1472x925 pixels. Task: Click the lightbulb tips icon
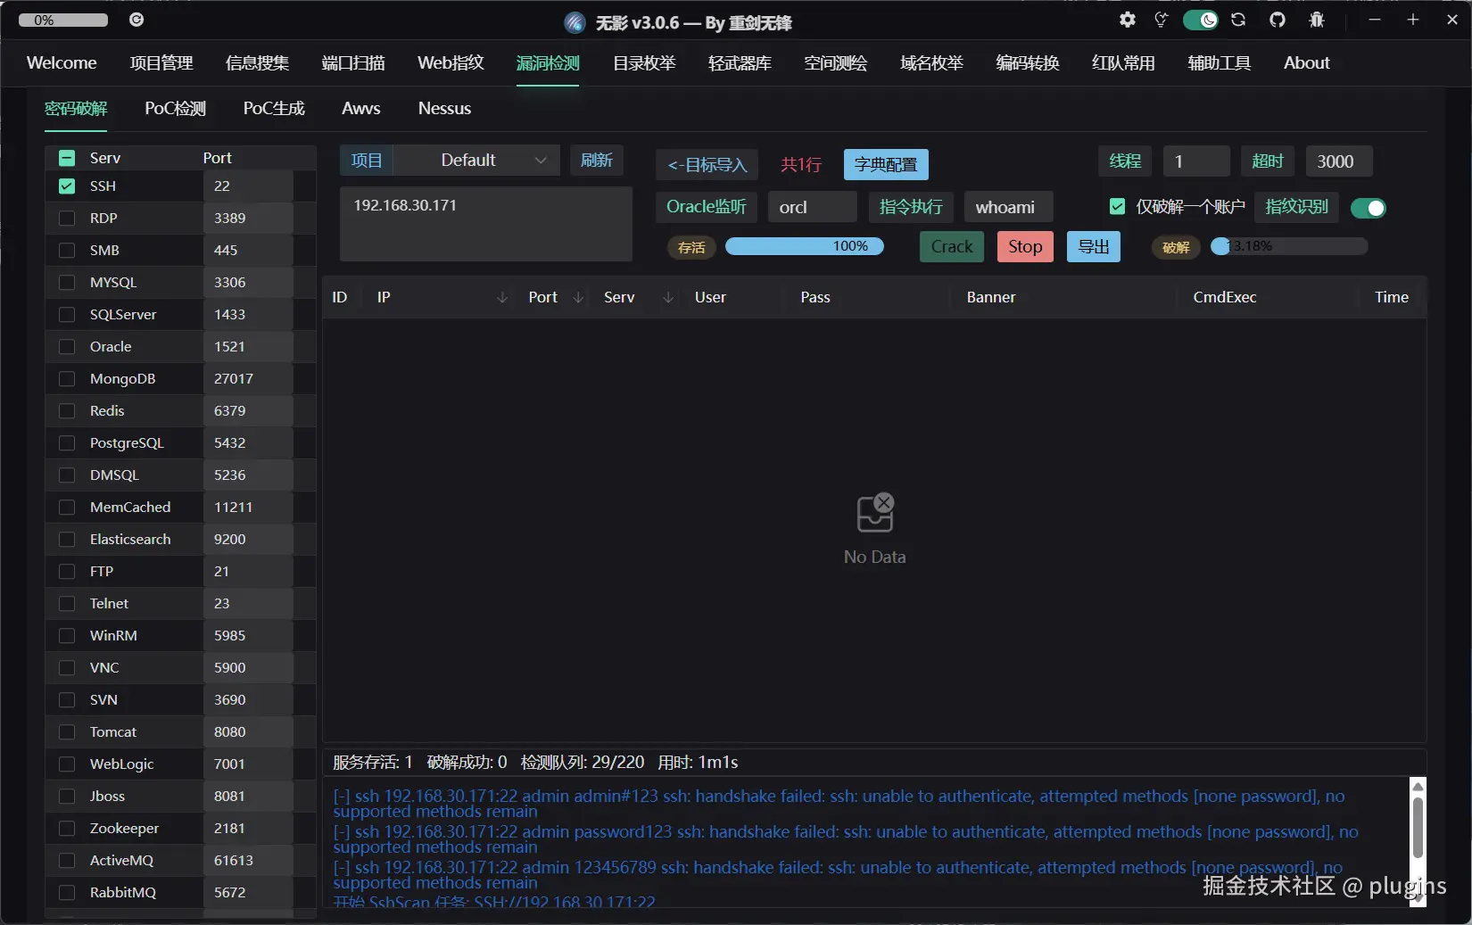(x=1161, y=20)
